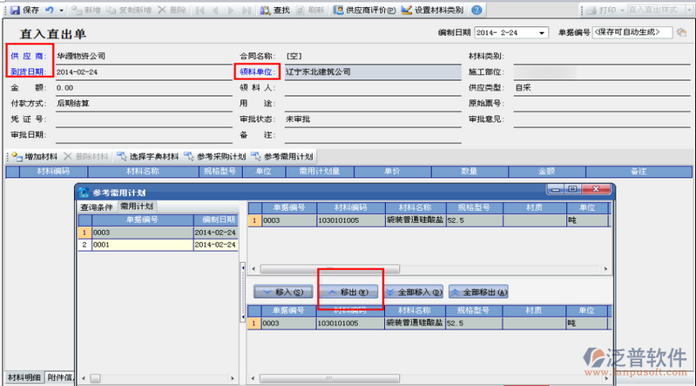696x386 pixels.
Task: Click the 到货日期 blue label link
Action: (28, 71)
